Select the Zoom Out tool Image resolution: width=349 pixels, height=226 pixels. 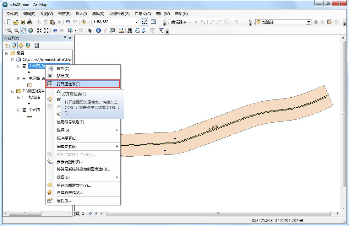pyautogui.click(x=16, y=30)
